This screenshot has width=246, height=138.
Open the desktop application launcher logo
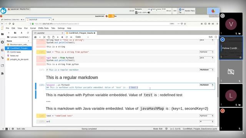[x=3, y=11]
